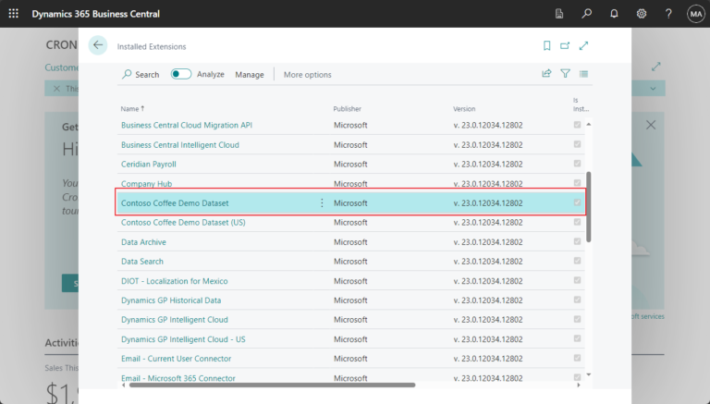Click More options in the action bar

(307, 75)
